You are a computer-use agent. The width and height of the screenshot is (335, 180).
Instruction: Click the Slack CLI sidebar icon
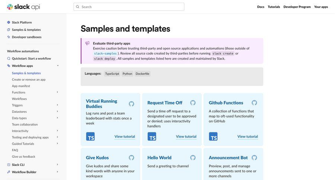pos(9,165)
